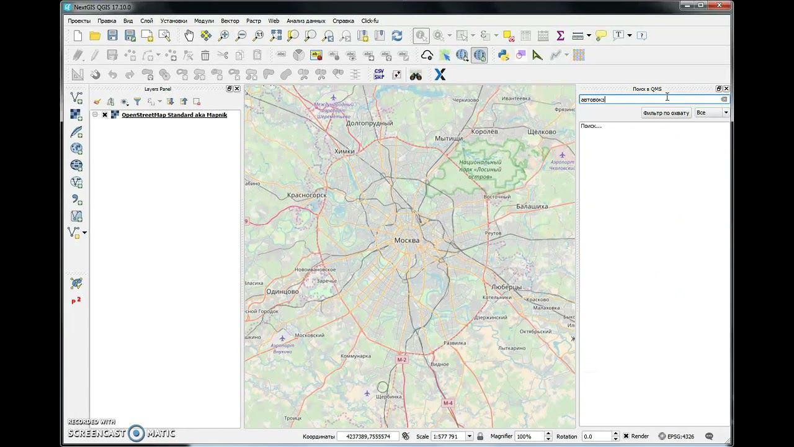Open the Click-fu menu
The width and height of the screenshot is (794, 447).
click(x=370, y=20)
